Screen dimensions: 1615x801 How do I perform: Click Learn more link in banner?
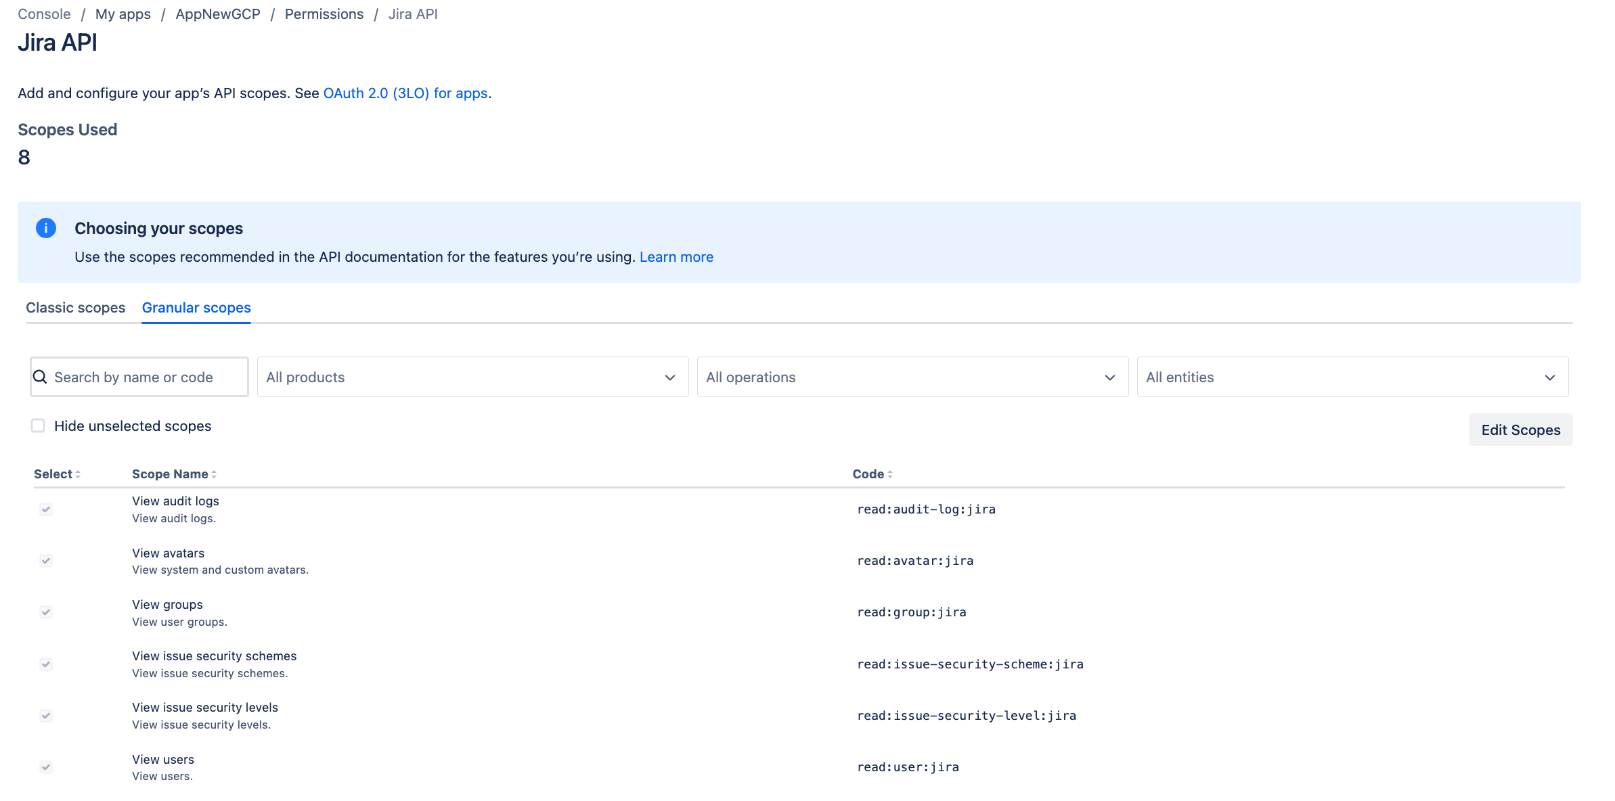[676, 257]
